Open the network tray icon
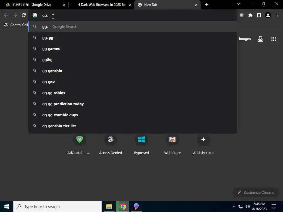Screen dimensions: 283x212 click(x=241, y=206)
